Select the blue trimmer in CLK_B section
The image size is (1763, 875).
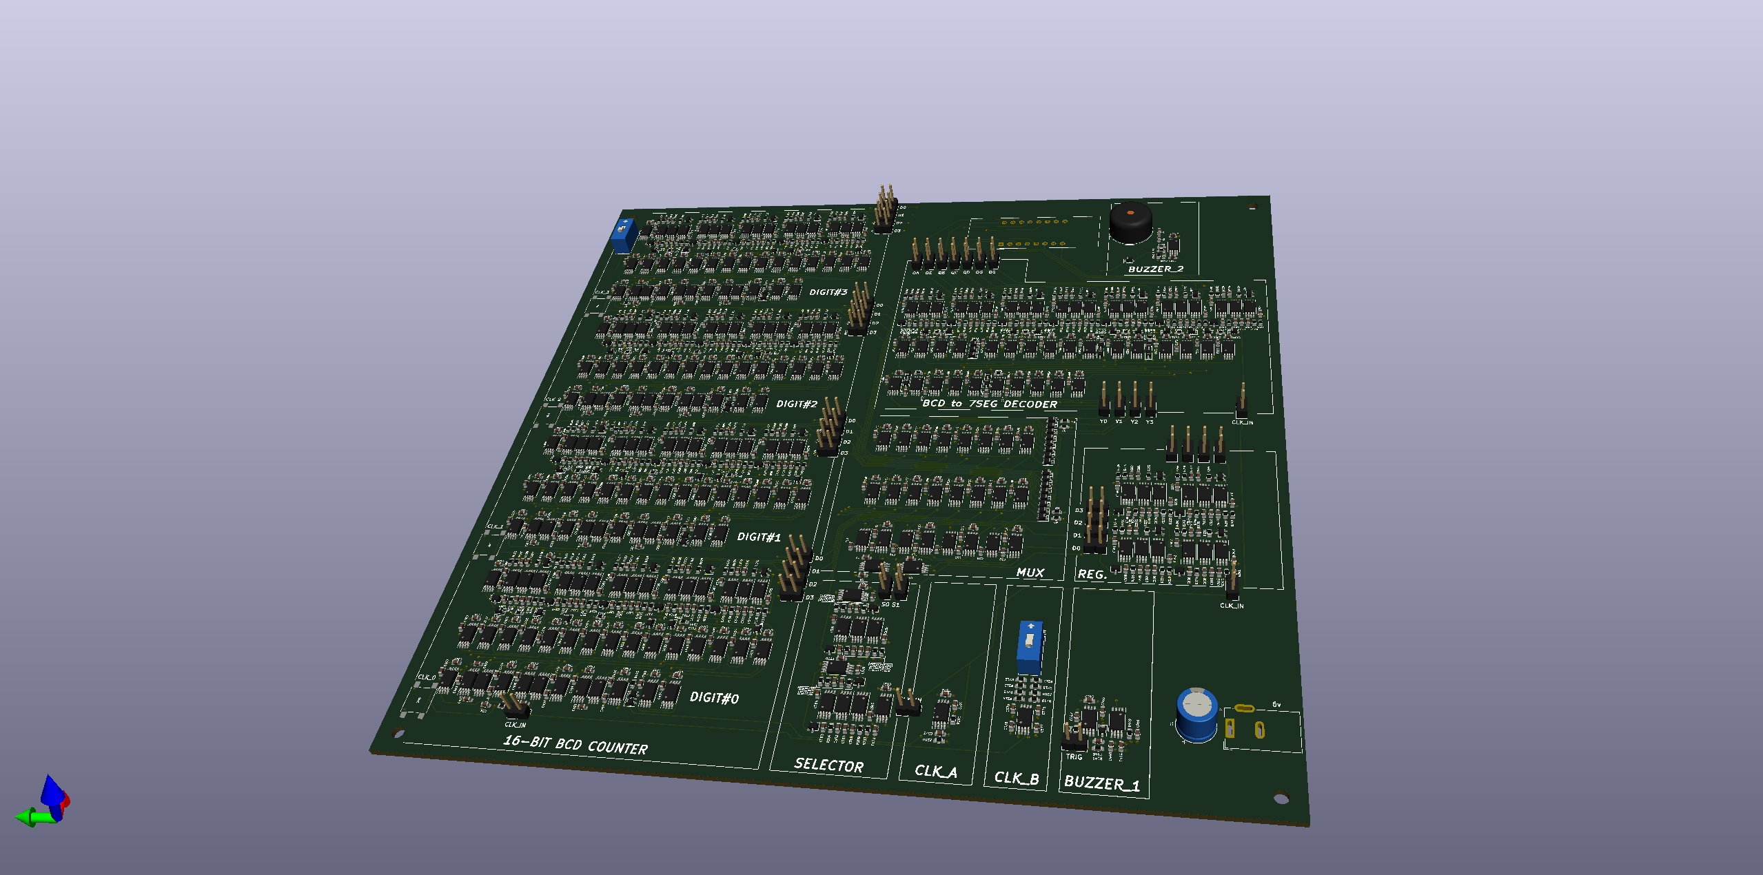(x=1029, y=647)
